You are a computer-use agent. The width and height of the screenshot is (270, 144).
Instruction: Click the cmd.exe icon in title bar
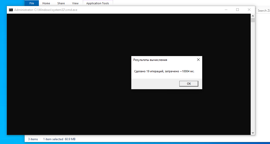coord(11,10)
